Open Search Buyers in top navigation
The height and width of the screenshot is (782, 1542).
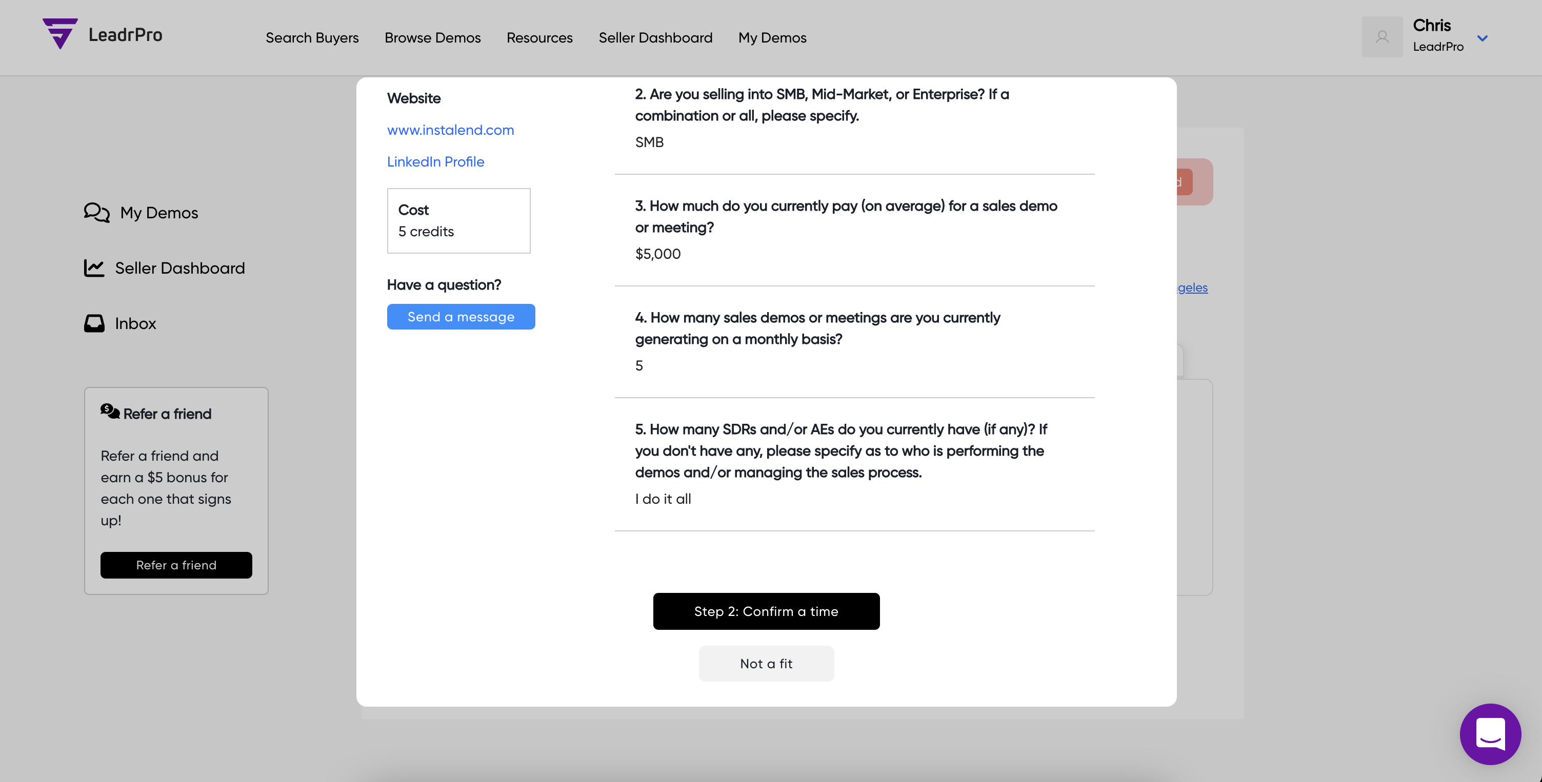pos(312,38)
